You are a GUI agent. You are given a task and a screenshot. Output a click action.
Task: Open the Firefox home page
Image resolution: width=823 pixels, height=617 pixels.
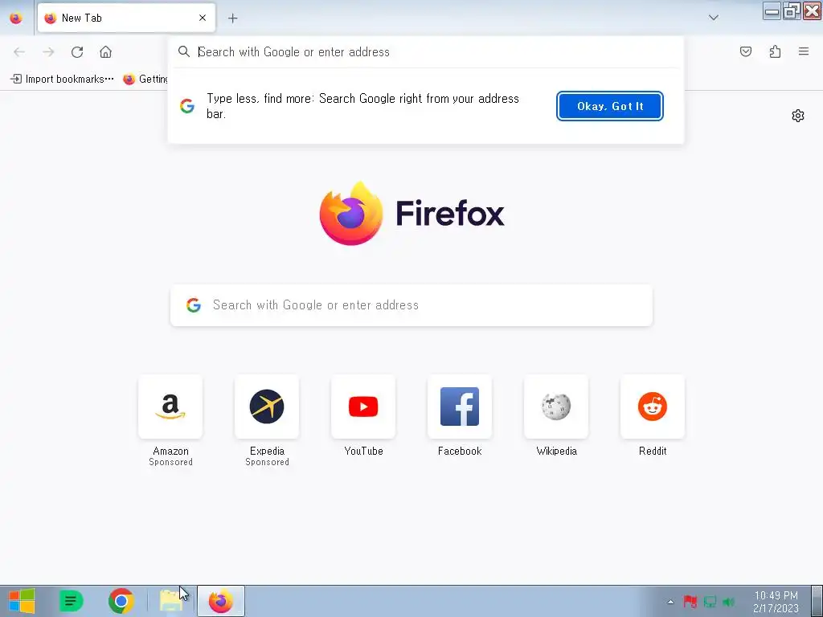point(105,51)
